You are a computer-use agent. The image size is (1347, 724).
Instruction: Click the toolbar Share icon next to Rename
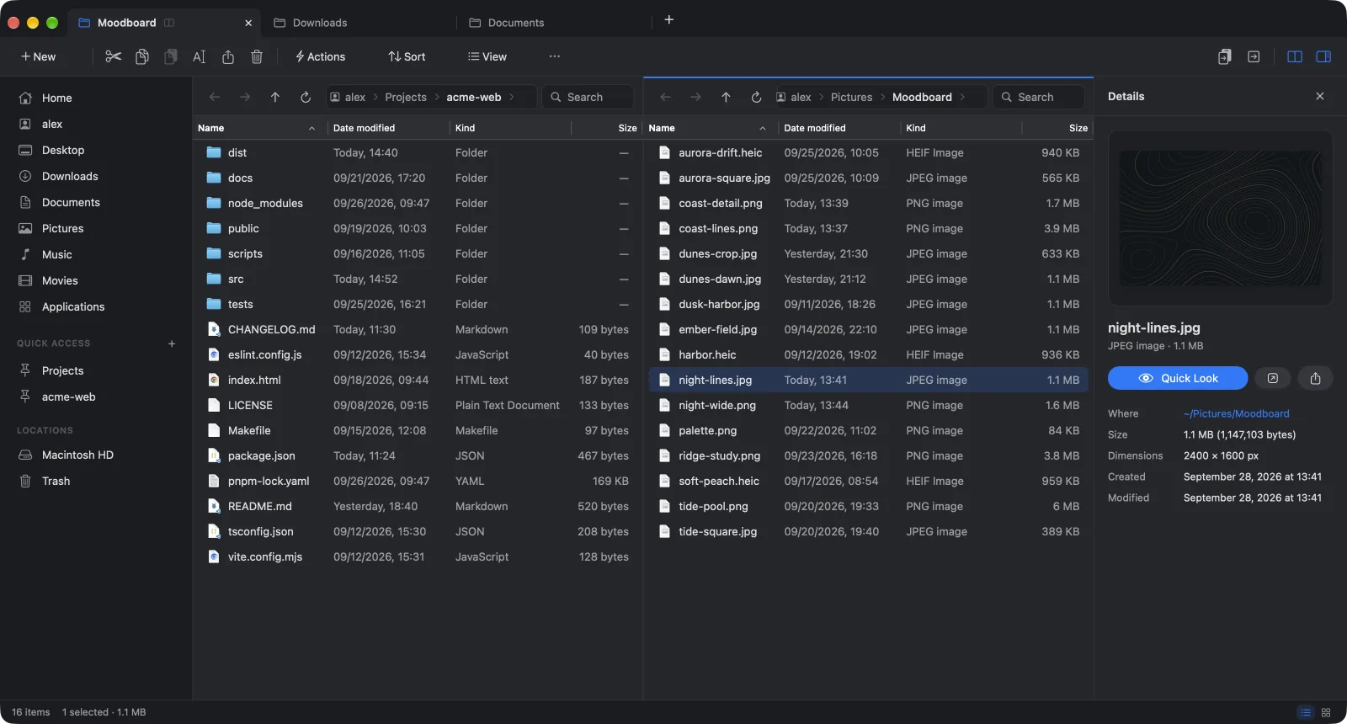(228, 56)
